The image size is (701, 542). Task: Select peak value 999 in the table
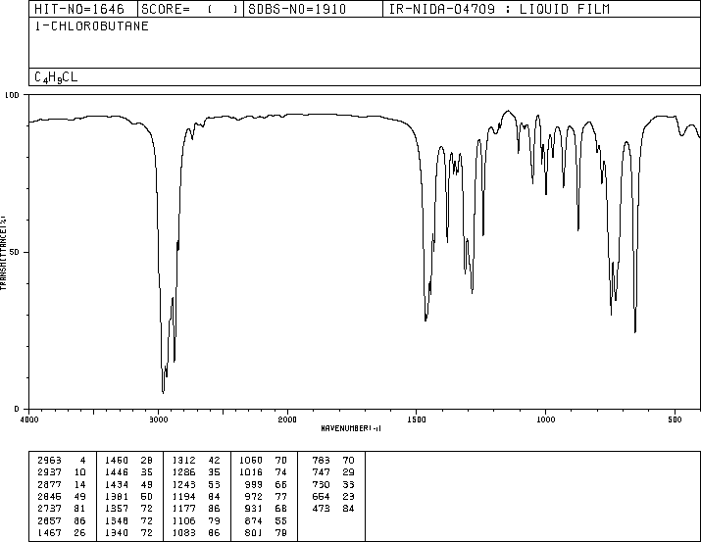[254, 484]
